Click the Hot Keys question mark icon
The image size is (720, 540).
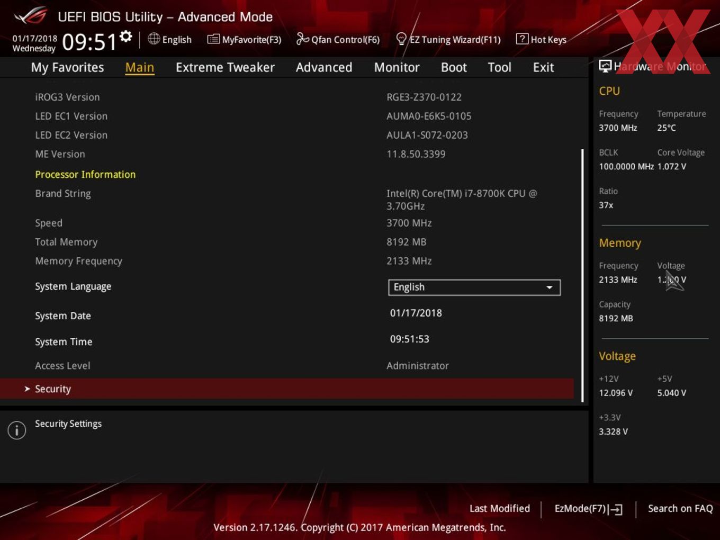[x=522, y=39]
